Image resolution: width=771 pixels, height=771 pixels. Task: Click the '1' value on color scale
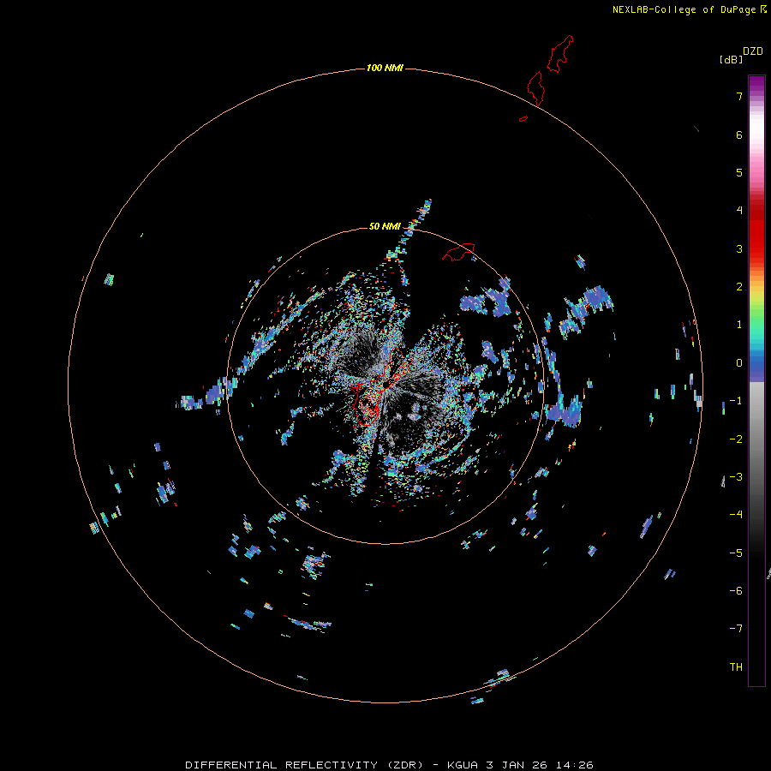click(x=739, y=325)
